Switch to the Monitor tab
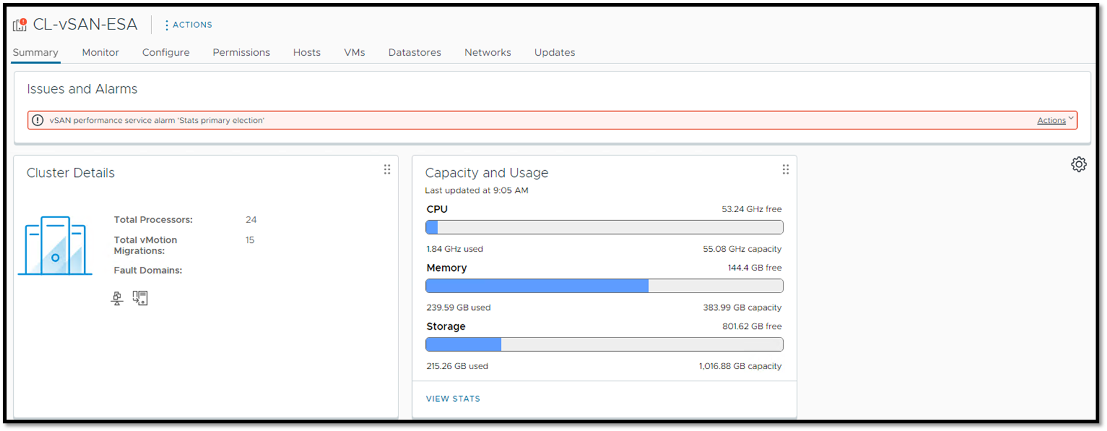 click(x=100, y=53)
